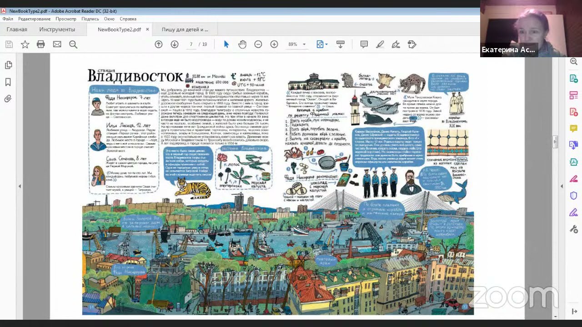This screenshot has width=582, height=327.
Task: Open the Файл menu
Action: (x=8, y=19)
